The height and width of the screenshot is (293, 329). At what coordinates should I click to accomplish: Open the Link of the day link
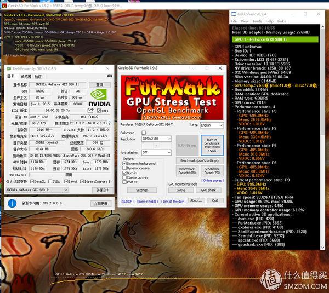tap(173, 201)
